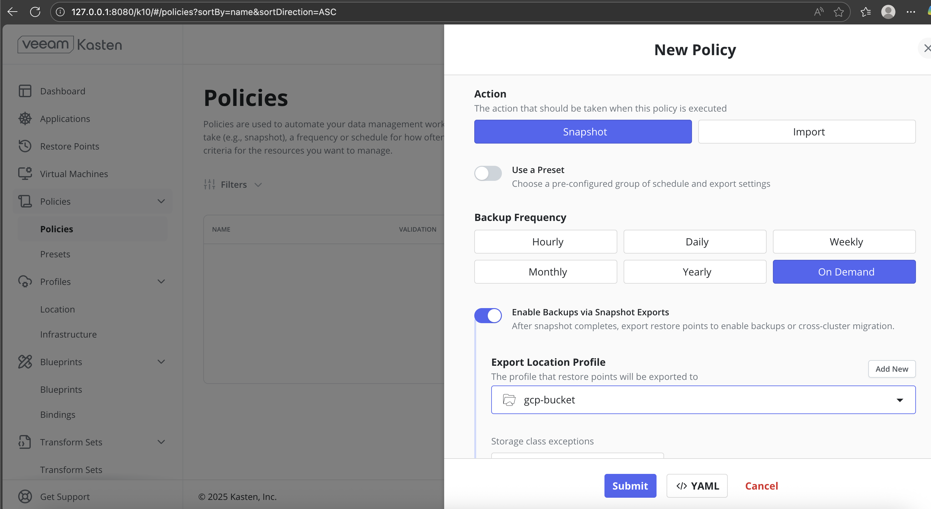Click the Add New profile button
The image size is (931, 509).
[891, 369]
